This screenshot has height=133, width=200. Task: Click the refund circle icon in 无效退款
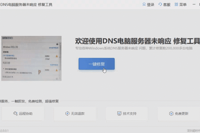(x=67, y=113)
